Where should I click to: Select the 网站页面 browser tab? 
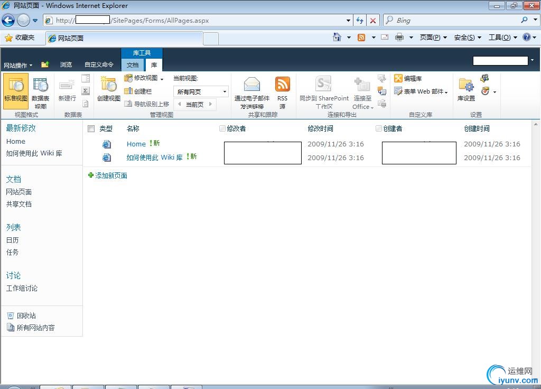[x=124, y=38]
